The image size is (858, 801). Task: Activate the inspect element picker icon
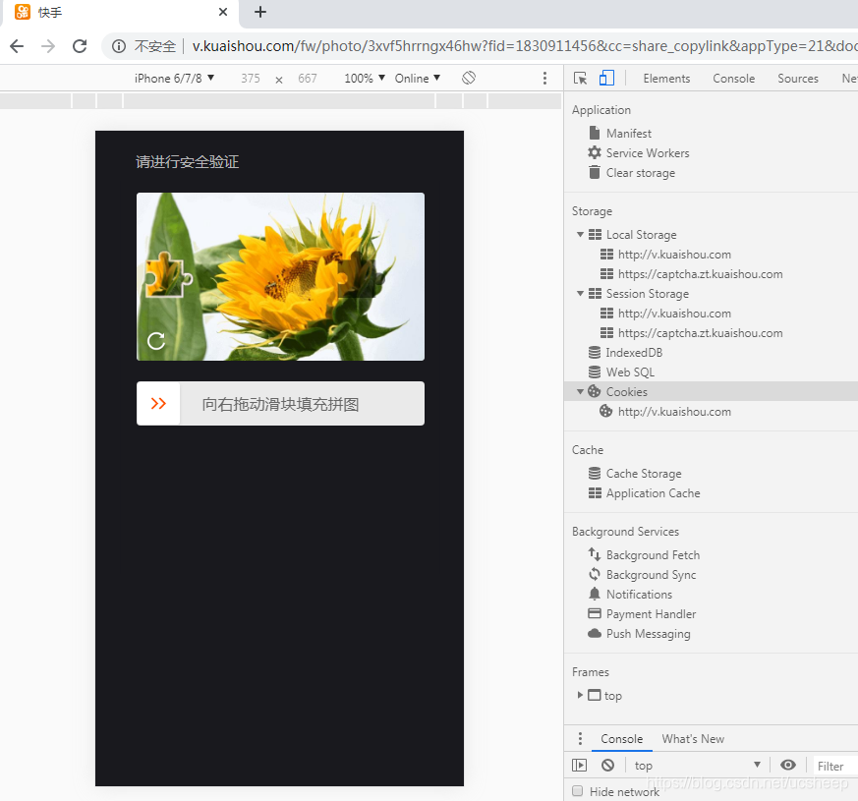point(580,79)
